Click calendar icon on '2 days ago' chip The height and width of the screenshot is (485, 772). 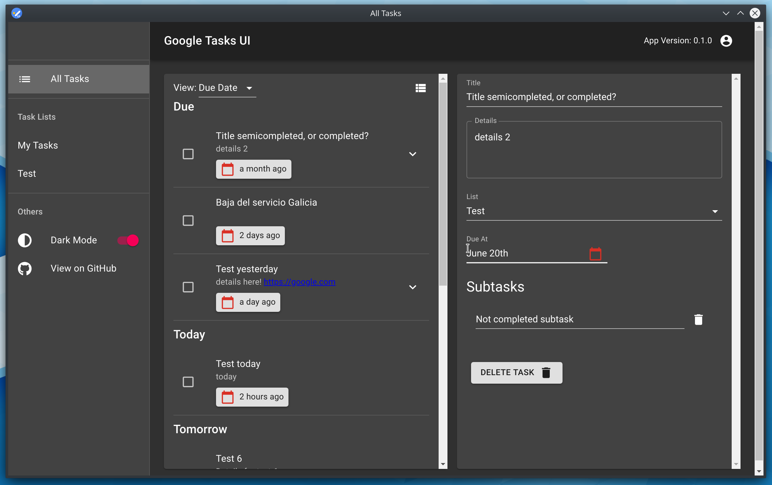228,236
